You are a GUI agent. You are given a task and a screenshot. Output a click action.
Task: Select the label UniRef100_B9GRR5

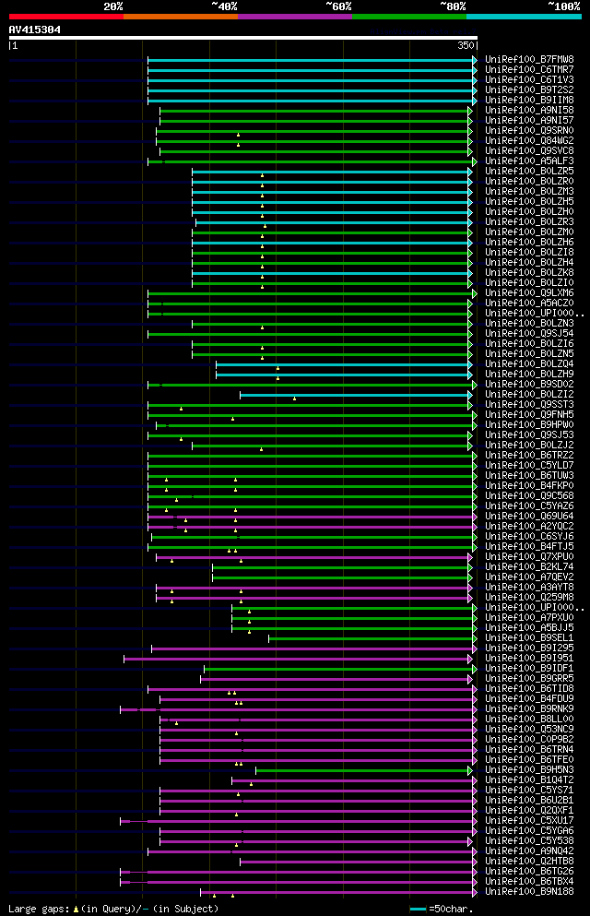point(529,679)
